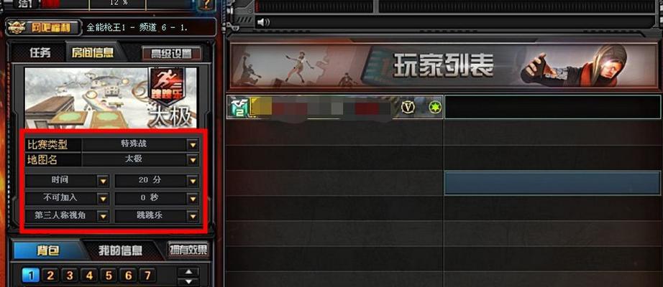Screen dimensions: 663x287
Task: Open the 第三人称视角 dropdown
Action: click(x=103, y=216)
